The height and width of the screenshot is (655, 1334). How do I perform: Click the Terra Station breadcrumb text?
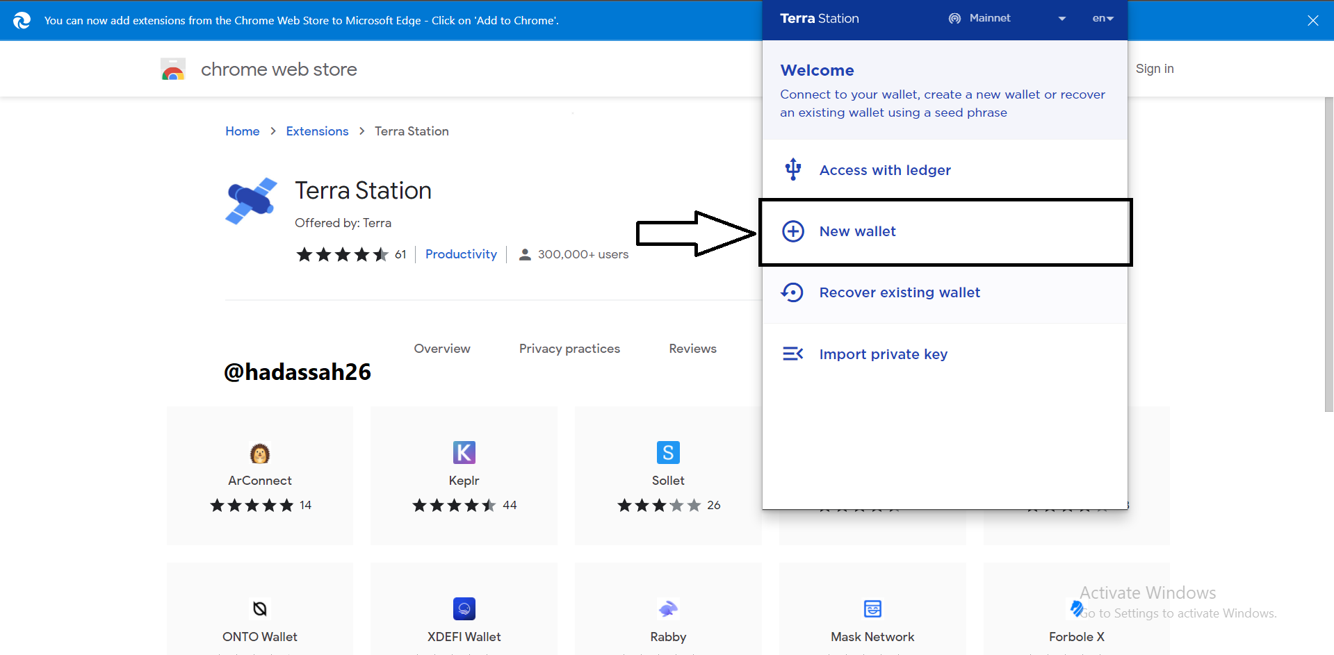point(412,131)
